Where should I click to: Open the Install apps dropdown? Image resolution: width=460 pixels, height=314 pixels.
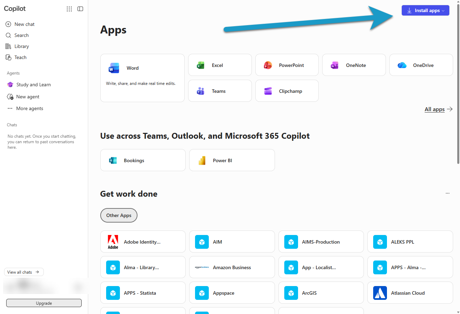(426, 10)
